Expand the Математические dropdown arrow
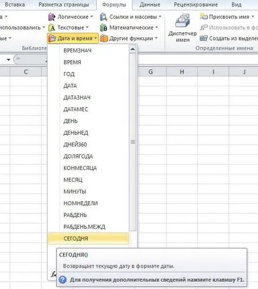This screenshot has width=258, height=289. 156,27
